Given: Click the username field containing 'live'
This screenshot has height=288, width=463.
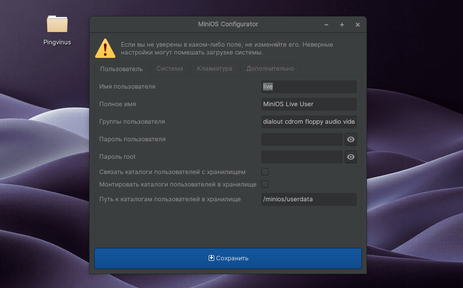Looking at the screenshot, I should point(309,87).
